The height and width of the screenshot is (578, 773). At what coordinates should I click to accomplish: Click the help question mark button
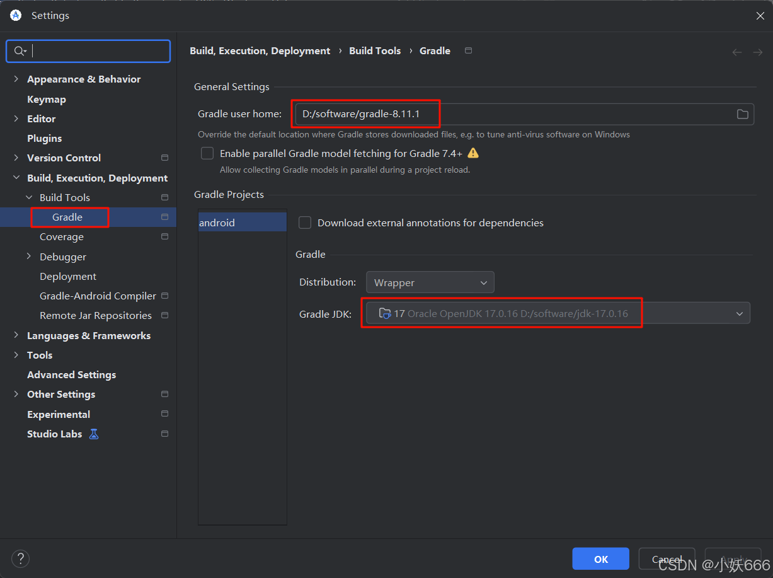pyautogui.click(x=20, y=558)
